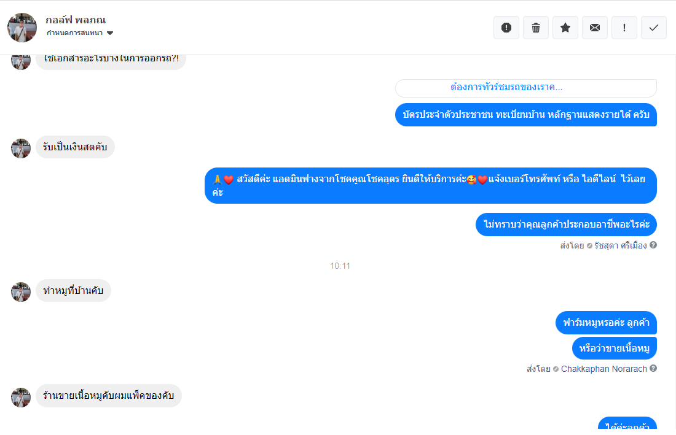Mark conversation unread with envelope icon
The height and width of the screenshot is (435, 676).
[595, 28]
